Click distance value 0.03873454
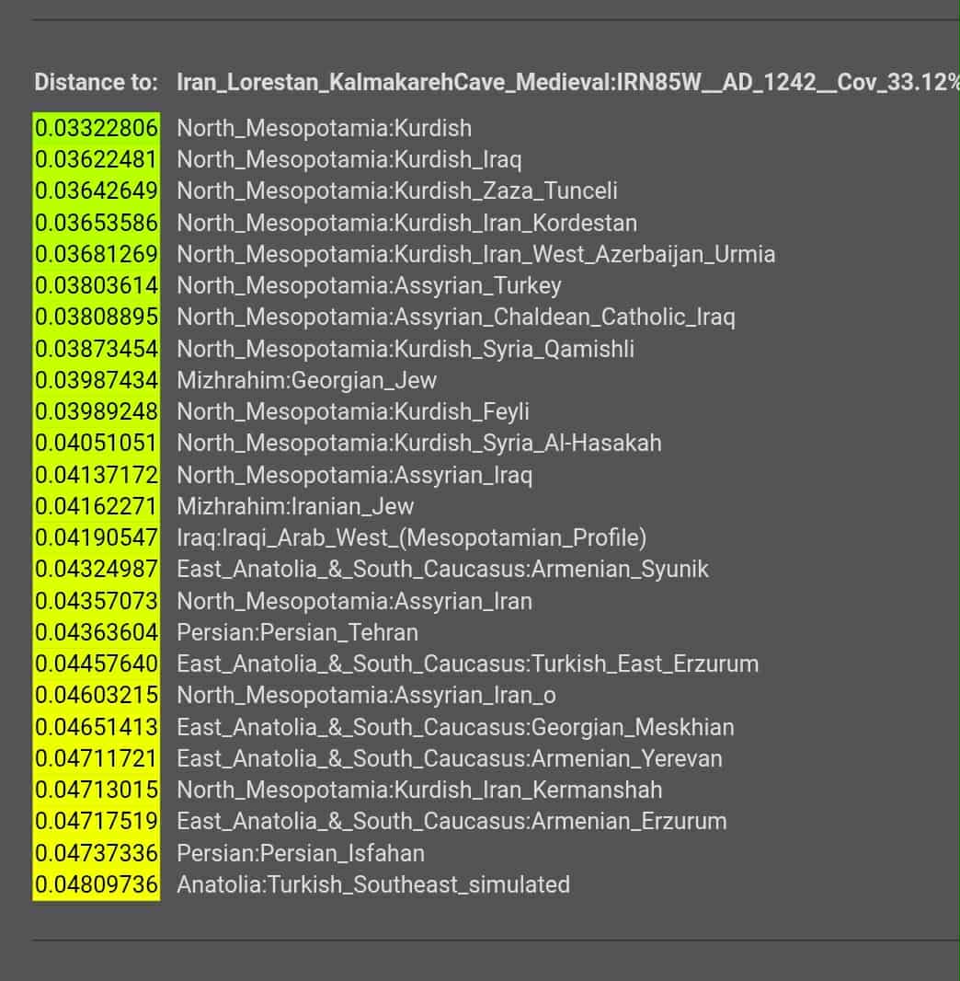 coord(97,349)
